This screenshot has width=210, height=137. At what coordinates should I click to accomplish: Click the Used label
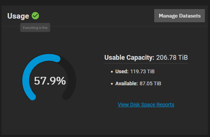coord(122,71)
